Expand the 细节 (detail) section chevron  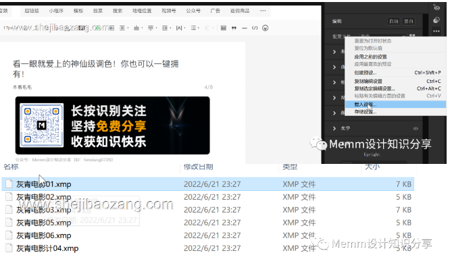[334, 82]
